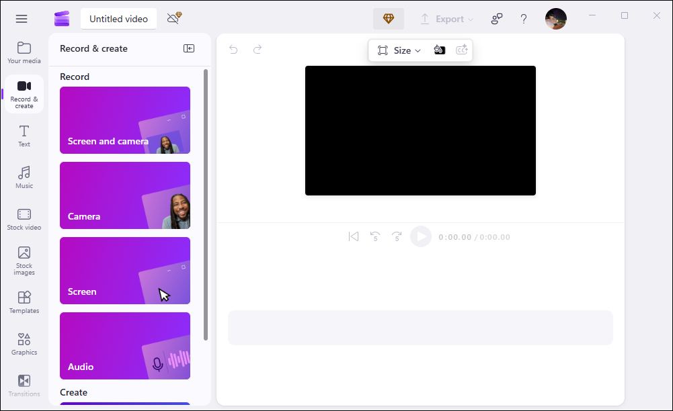Image resolution: width=673 pixels, height=411 pixels.
Task: Click the premium upgrade diamond icon
Action: pos(388,18)
